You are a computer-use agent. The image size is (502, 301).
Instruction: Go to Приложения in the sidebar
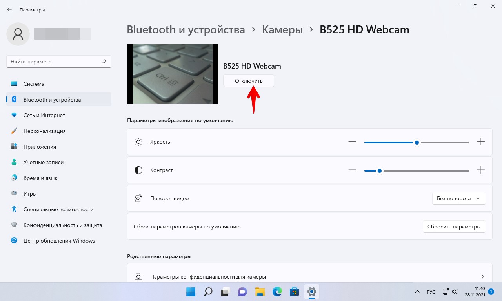59,147
